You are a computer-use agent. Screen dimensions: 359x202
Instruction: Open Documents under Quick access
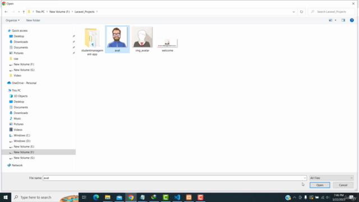(21, 47)
